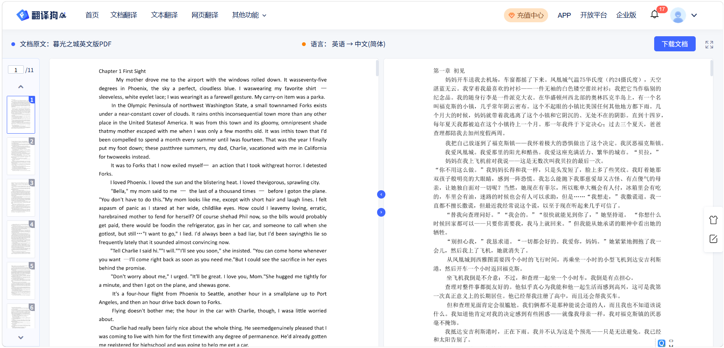The height and width of the screenshot is (348, 724).
Task: Open 企业版 link
Action: pos(626,15)
